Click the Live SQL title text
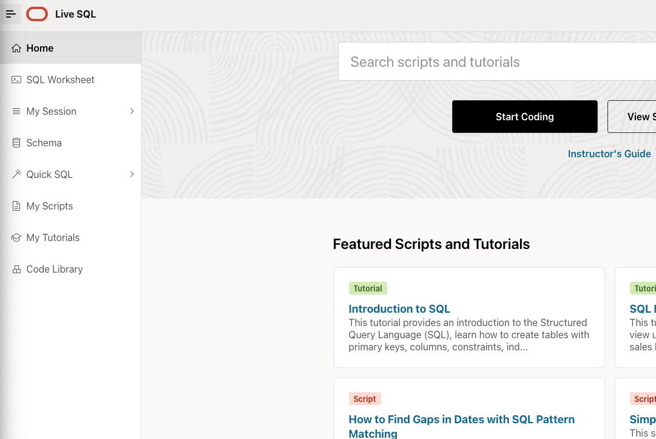This screenshot has height=439, width=656. click(75, 14)
